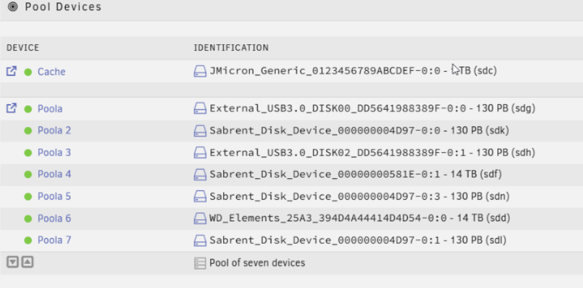
Task: Open the Poola 3 device link
Action: [x=54, y=152]
